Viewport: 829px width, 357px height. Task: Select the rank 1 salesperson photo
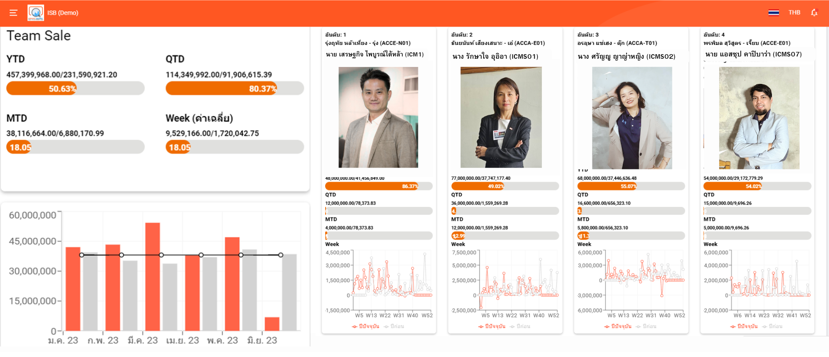click(378, 117)
